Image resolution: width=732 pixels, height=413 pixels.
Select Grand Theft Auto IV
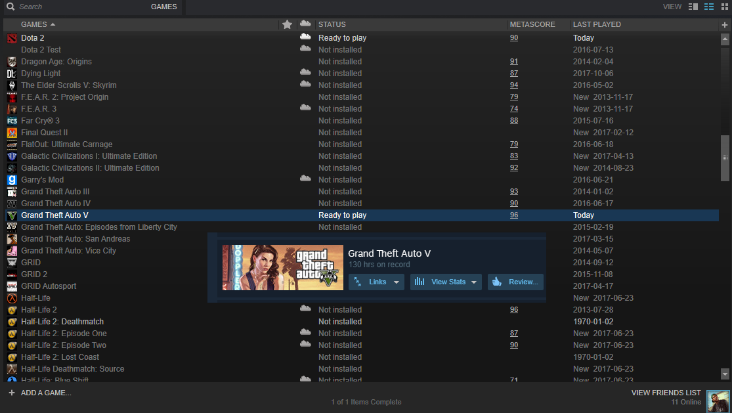pos(56,204)
